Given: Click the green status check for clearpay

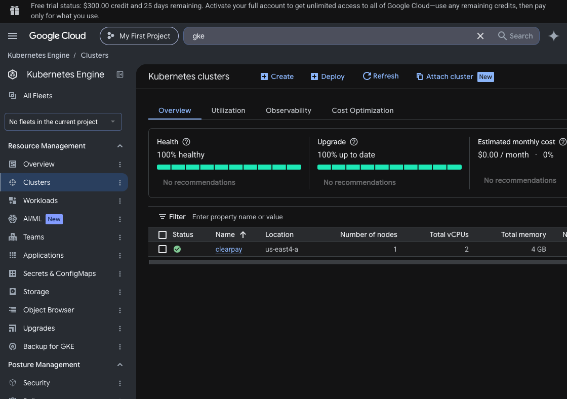Looking at the screenshot, I should 177,249.
